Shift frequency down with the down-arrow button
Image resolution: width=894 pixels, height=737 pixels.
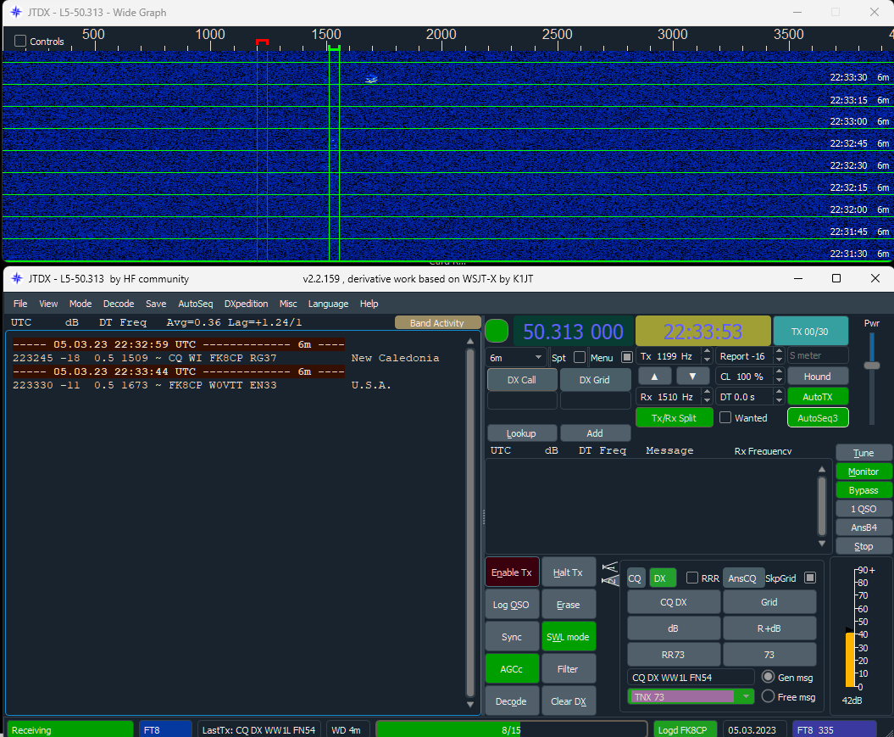point(692,377)
